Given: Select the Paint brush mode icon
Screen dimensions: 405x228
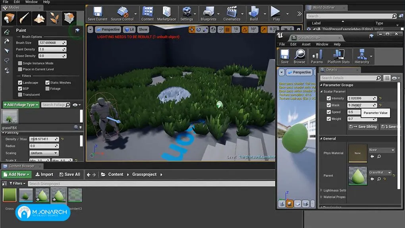Looking at the screenshot, I should pyautogui.click(x=24, y=18).
